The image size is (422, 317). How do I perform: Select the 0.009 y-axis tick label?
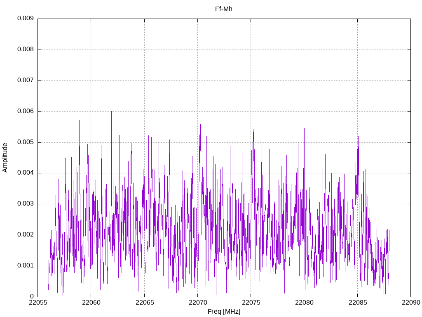pyautogui.click(x=25, y=19)
